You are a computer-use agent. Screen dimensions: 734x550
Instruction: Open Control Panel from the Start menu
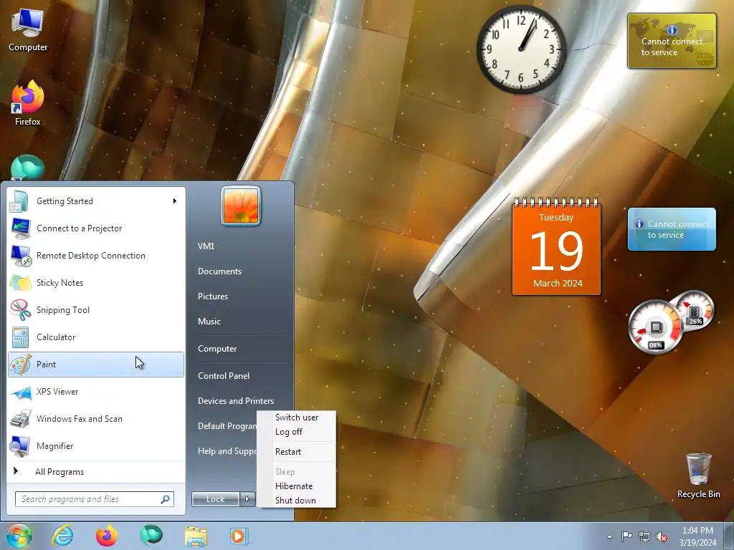224,376
